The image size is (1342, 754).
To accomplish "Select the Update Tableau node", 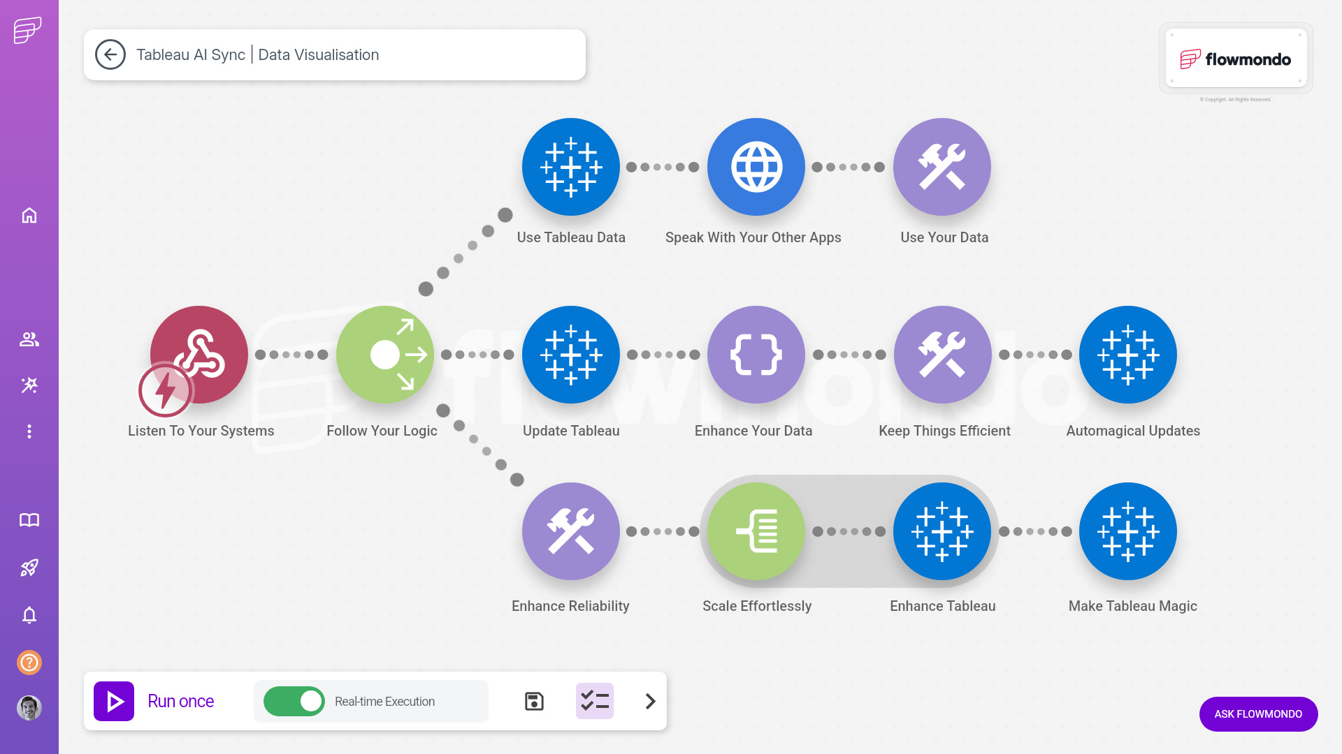I will coord(571,355).
